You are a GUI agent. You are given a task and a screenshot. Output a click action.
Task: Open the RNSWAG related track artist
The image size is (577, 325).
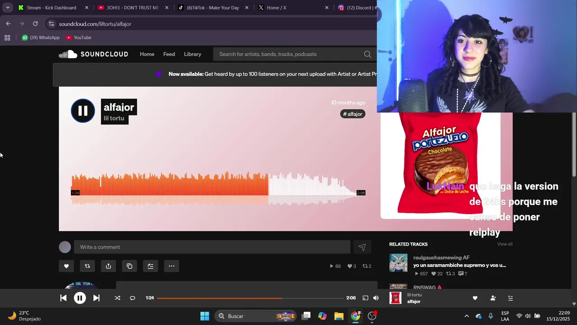pyautogui.click(x=427, y=287)
